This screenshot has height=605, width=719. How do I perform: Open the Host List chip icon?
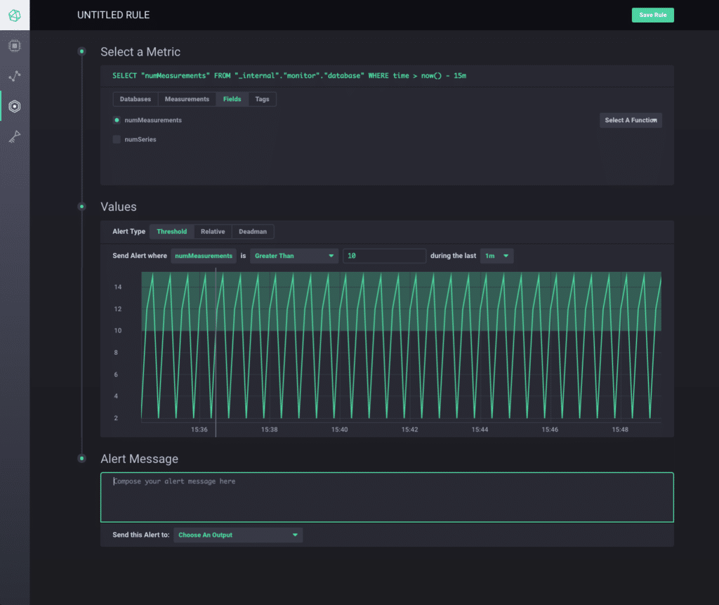coord(15,46)
